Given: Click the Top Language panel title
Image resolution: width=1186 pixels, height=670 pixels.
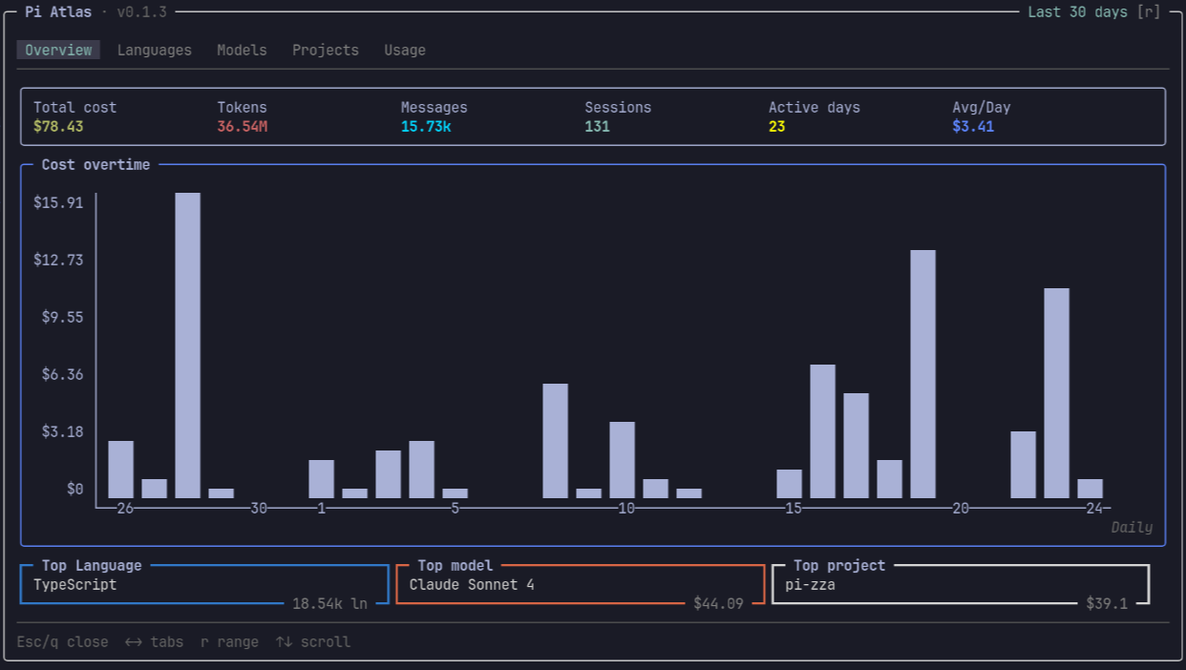Looking at the screenshot, I should click(x=92, y=565).
